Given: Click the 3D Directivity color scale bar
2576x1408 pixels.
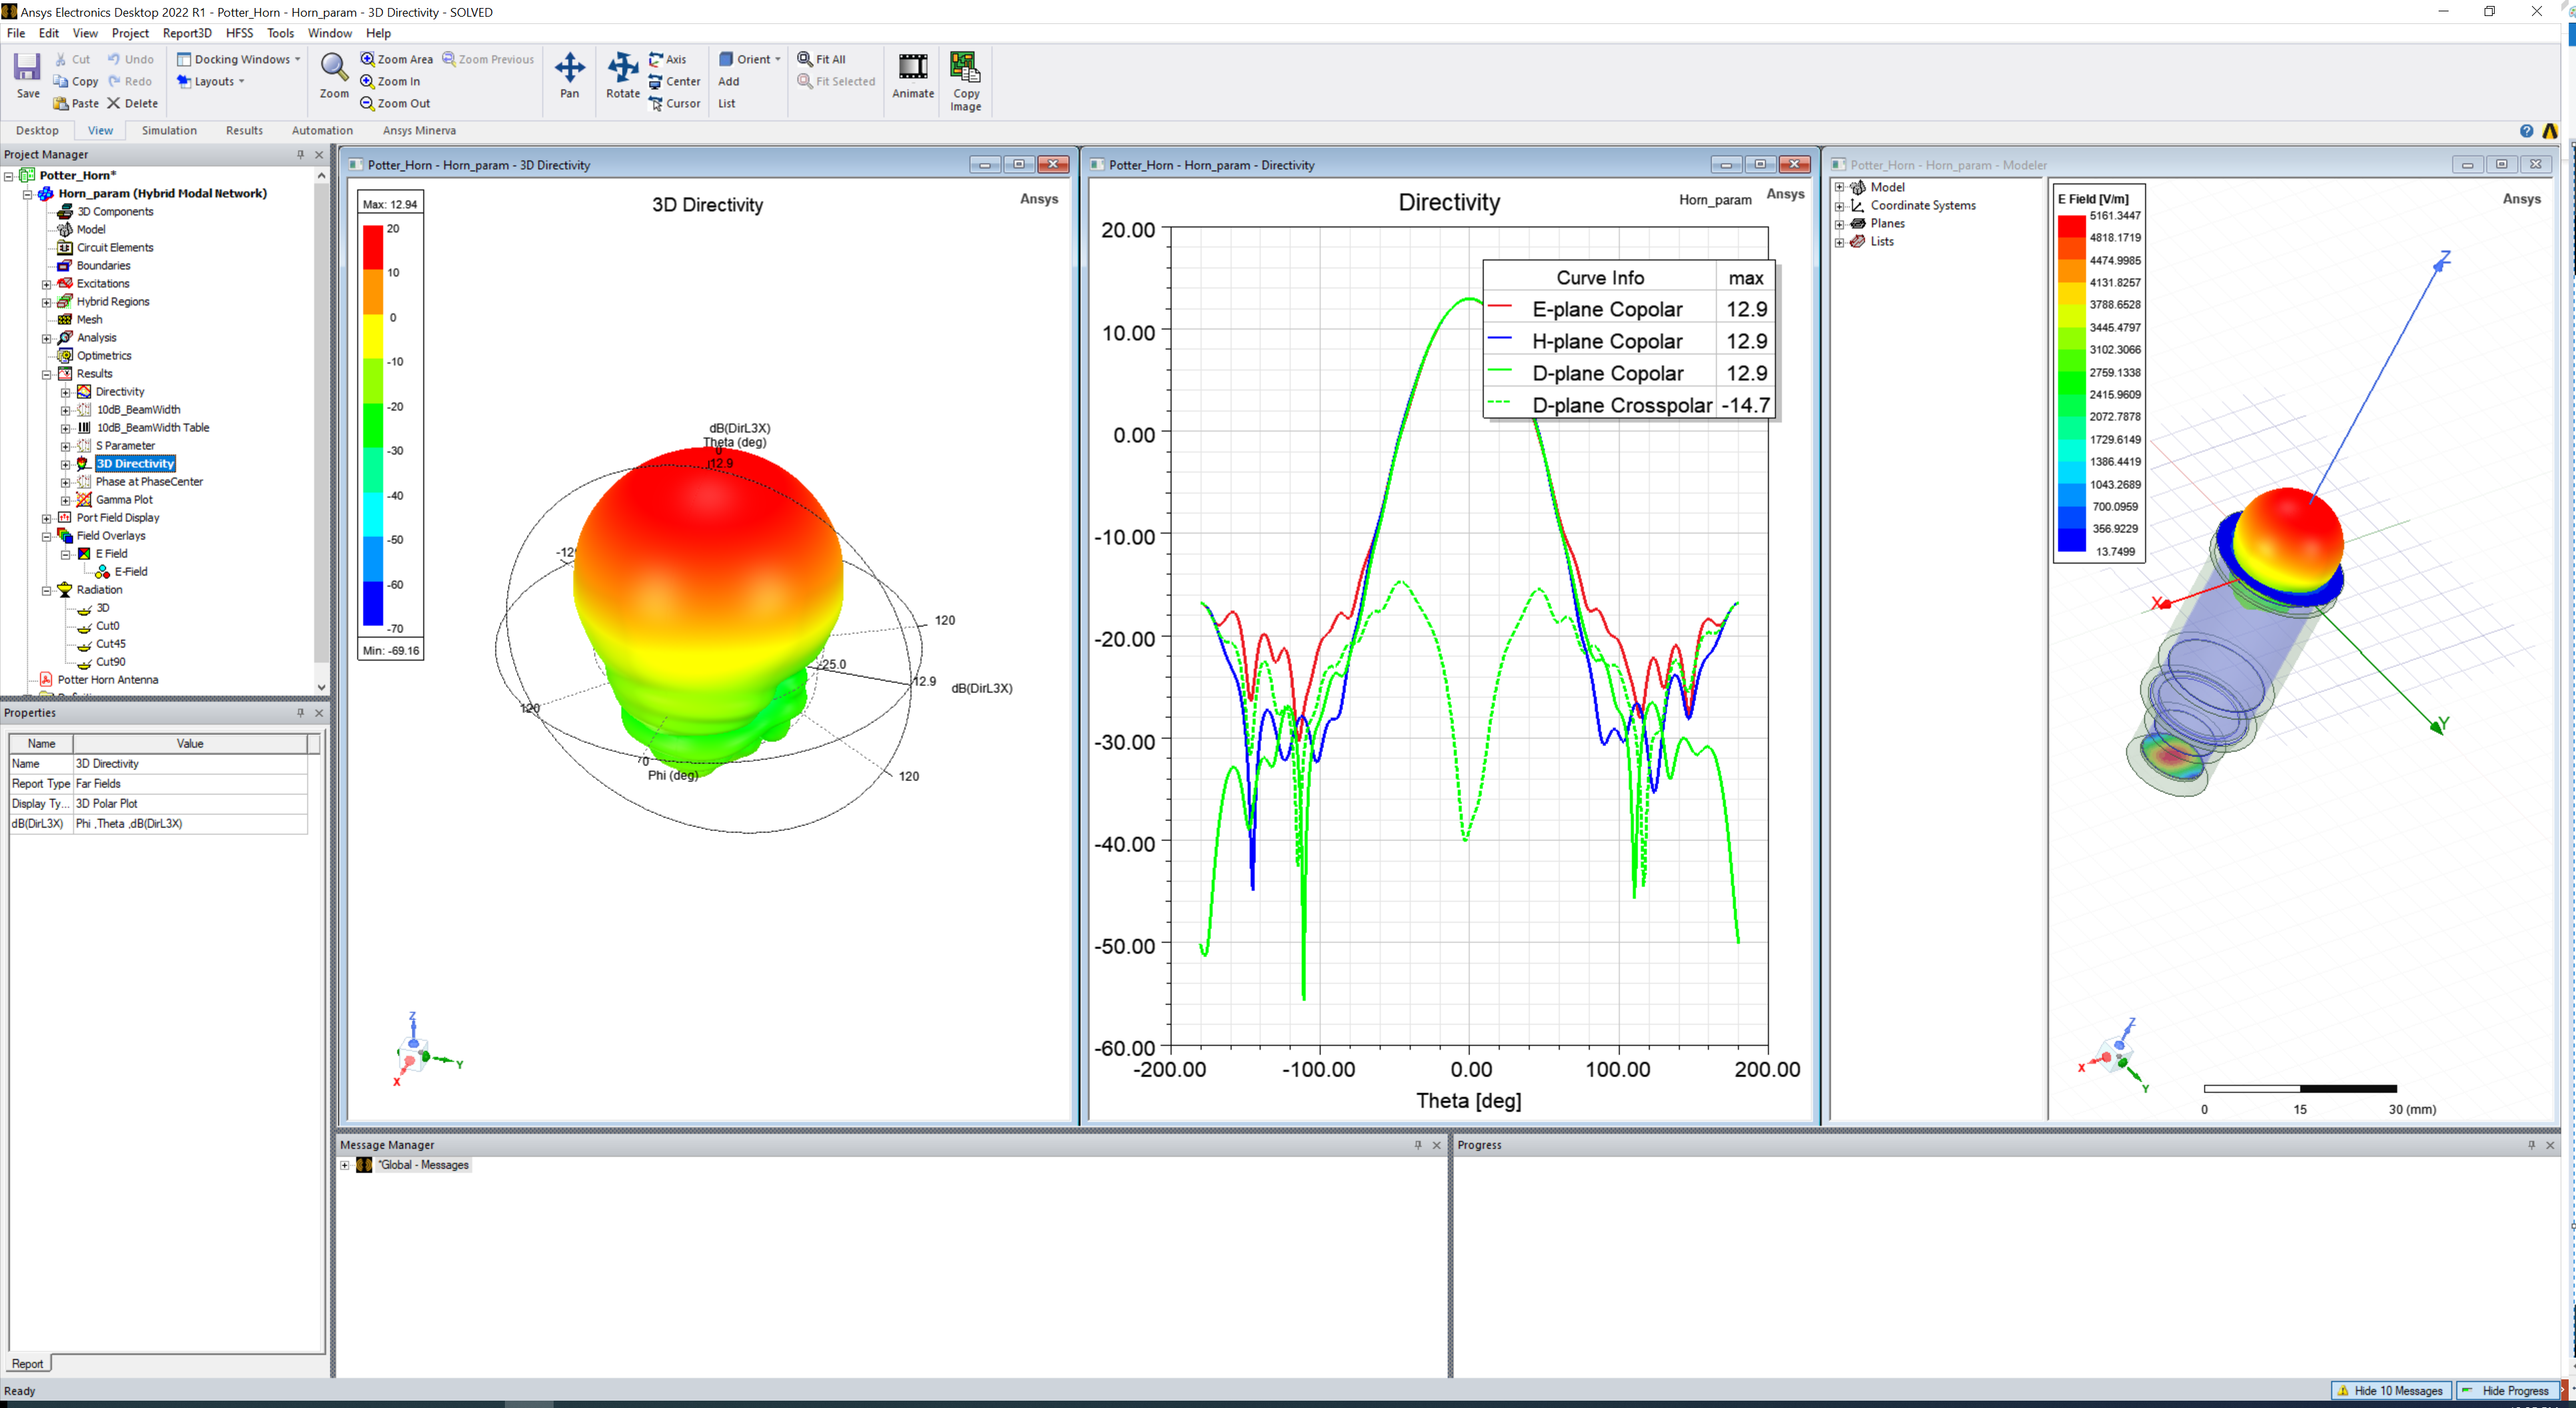Looking at the screenshot, I should click(373, 425).
